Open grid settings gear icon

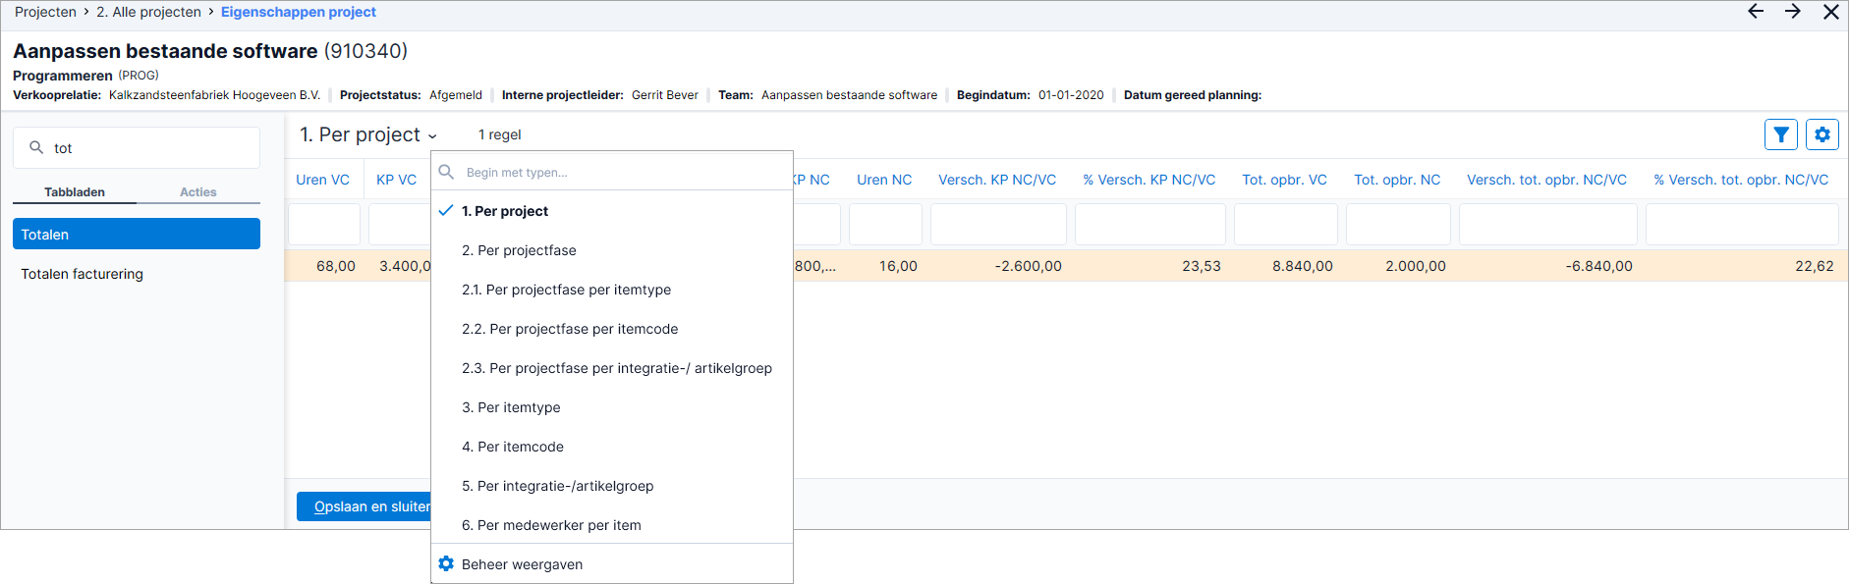[1821, 134]
